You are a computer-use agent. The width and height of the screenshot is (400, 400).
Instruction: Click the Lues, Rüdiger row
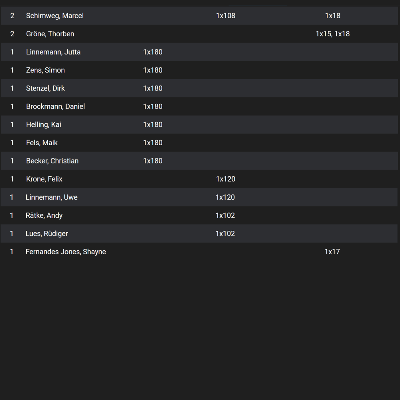[x=199, y=234]
